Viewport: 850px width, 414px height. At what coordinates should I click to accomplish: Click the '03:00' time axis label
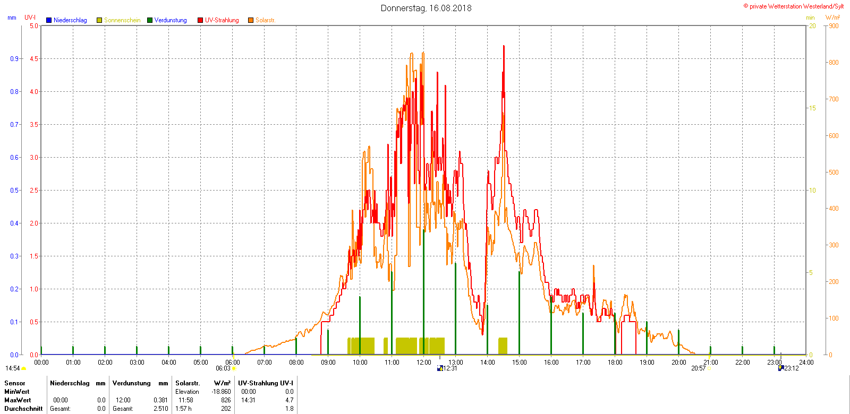137,363
